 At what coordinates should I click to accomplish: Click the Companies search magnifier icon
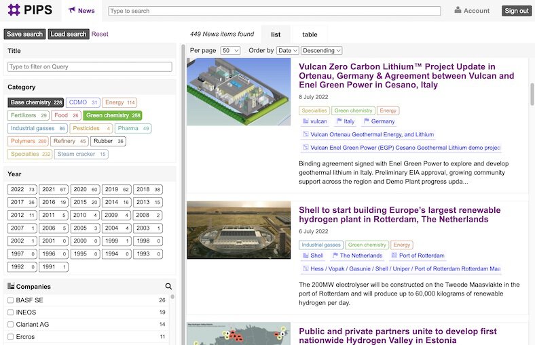tap(168, 287)
